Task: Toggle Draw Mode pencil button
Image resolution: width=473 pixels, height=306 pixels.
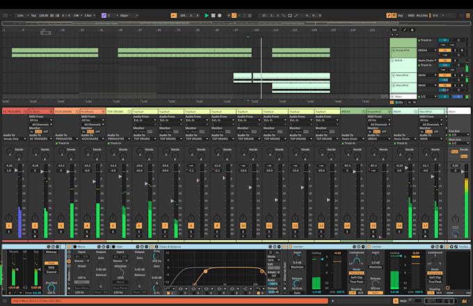Action: (389, 15)
